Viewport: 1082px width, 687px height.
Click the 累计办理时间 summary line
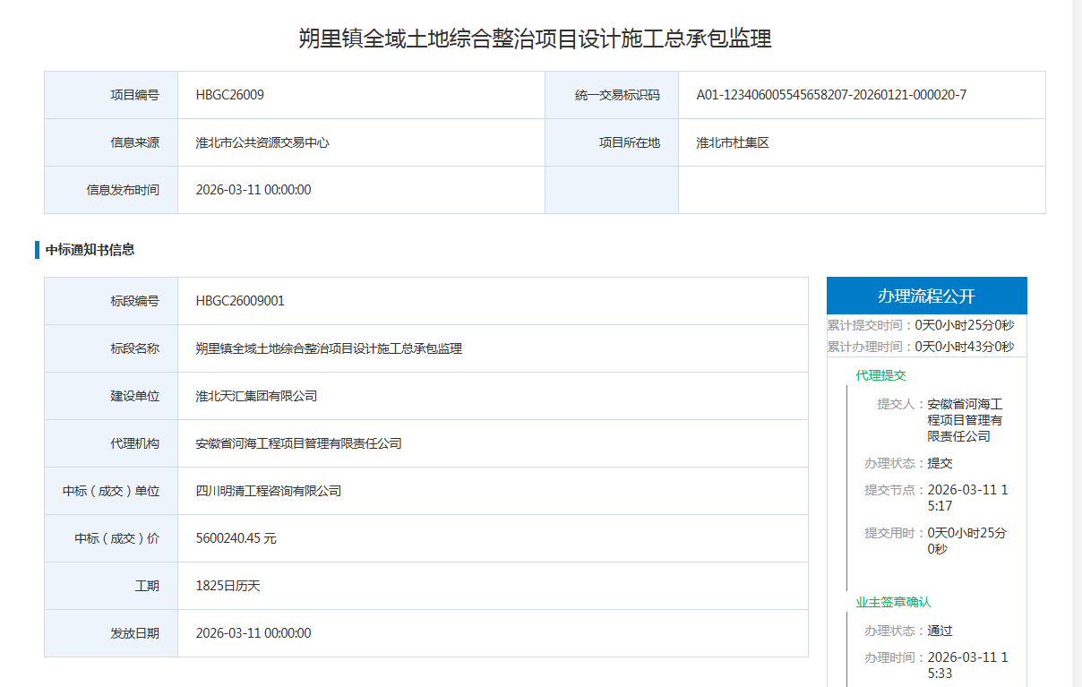click(x=920, y=347)
